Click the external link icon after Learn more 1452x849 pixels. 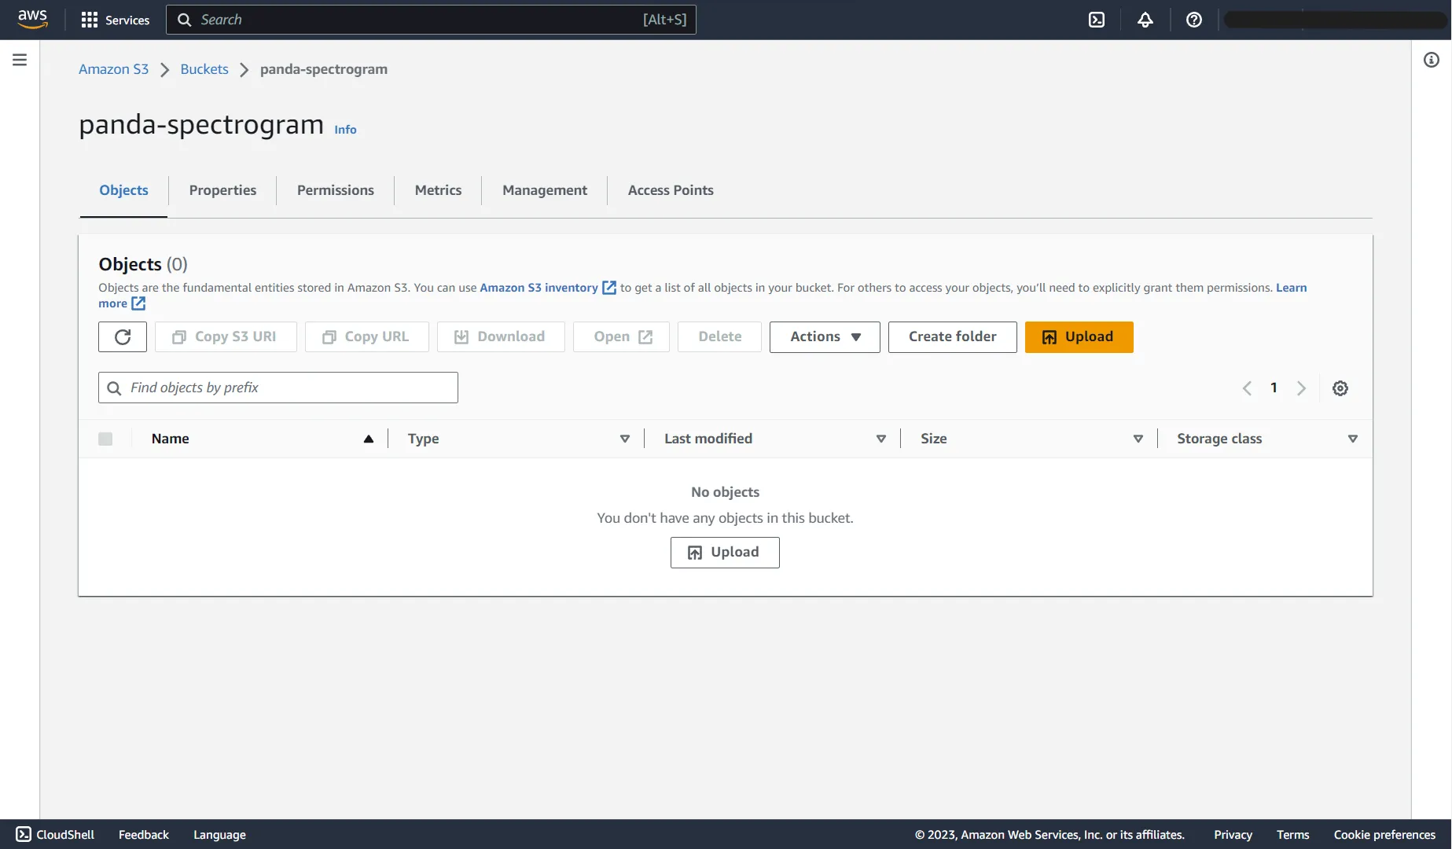pyautogui.click(x=138, y=303)
